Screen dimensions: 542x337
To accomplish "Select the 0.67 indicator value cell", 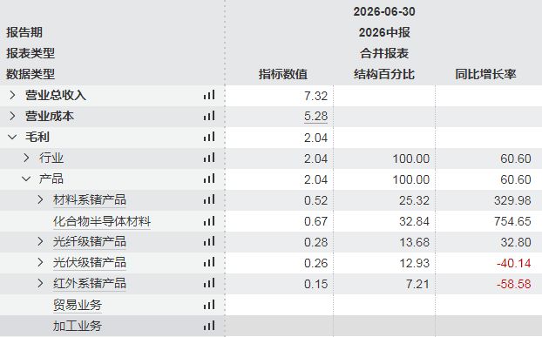I will pyautogui.click(x=316, y=221).
